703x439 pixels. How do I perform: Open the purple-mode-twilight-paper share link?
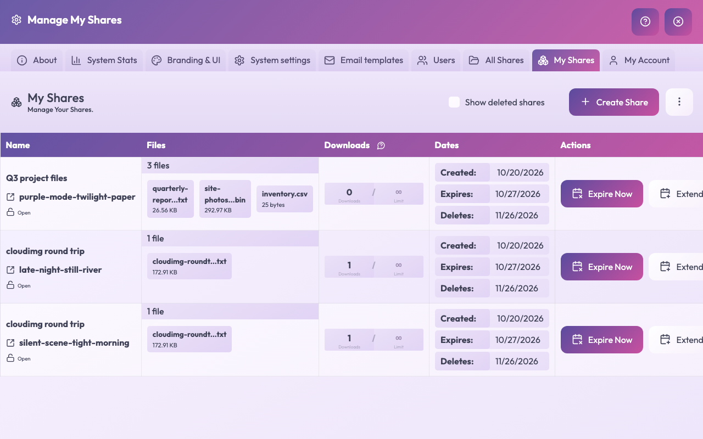coord(77,197)
